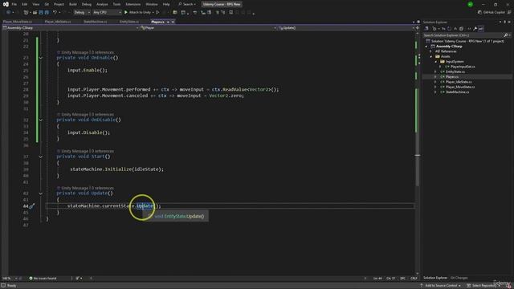Screen dimensions: 514x289
Task: Open the Any CPU platform dropdown
Action: coord(107,13)
